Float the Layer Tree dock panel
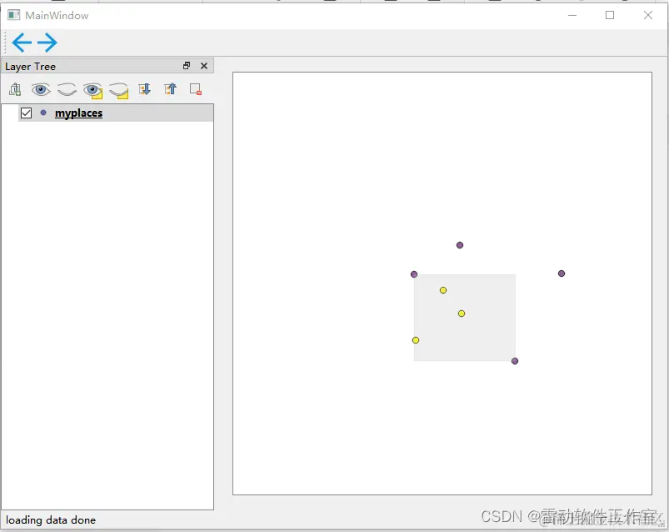 click(187, 66)
